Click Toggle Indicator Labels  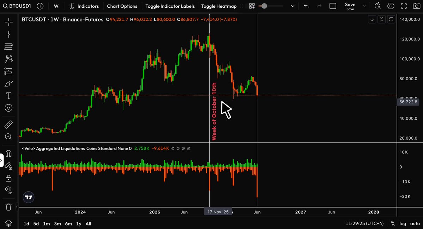click(x=170, y=6)
